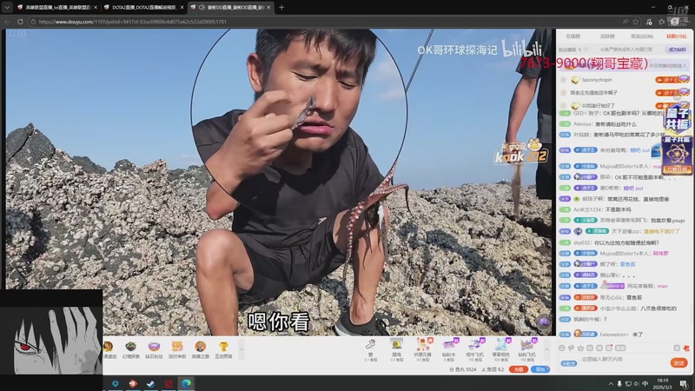Image resolution: width=695 pixels, height=391 pixels.
Task: Select the active Douyu stream tab
Action: pos(230,7)
